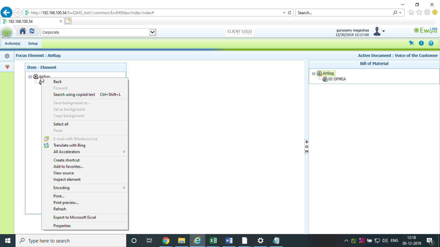Toggle the BOM side panel tab

coord(307,147)
